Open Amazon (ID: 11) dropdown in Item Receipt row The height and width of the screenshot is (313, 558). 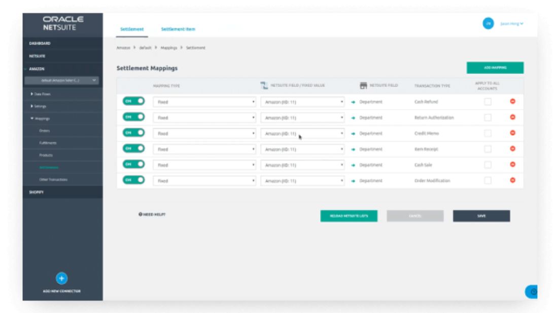pos(302,149)
